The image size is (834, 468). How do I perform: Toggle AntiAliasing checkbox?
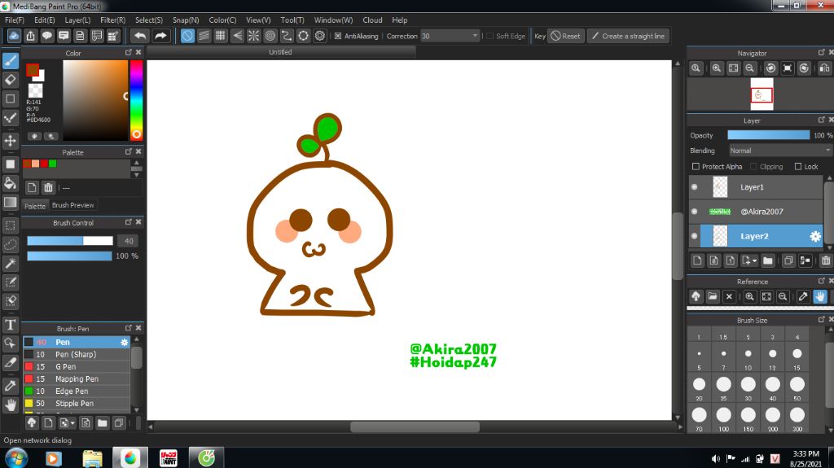click(338, 36)
